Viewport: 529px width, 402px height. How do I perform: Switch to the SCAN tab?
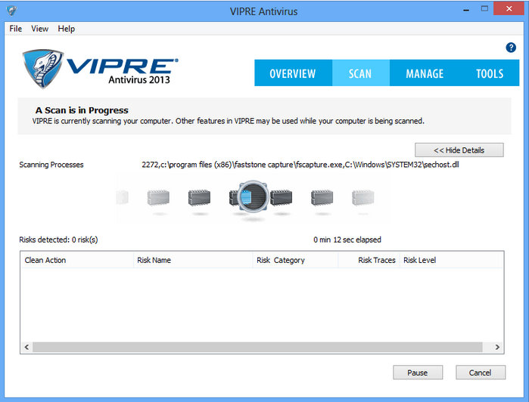pos(361,73)
